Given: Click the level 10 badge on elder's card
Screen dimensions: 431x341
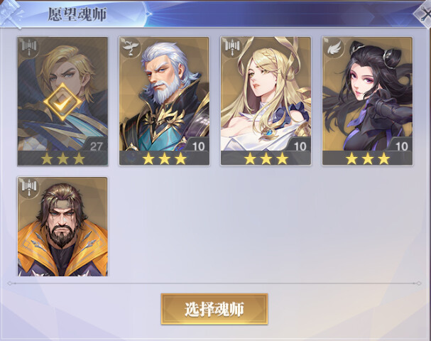Looking at the screenshot, I should pyautogui.click(x=198, y=146).
